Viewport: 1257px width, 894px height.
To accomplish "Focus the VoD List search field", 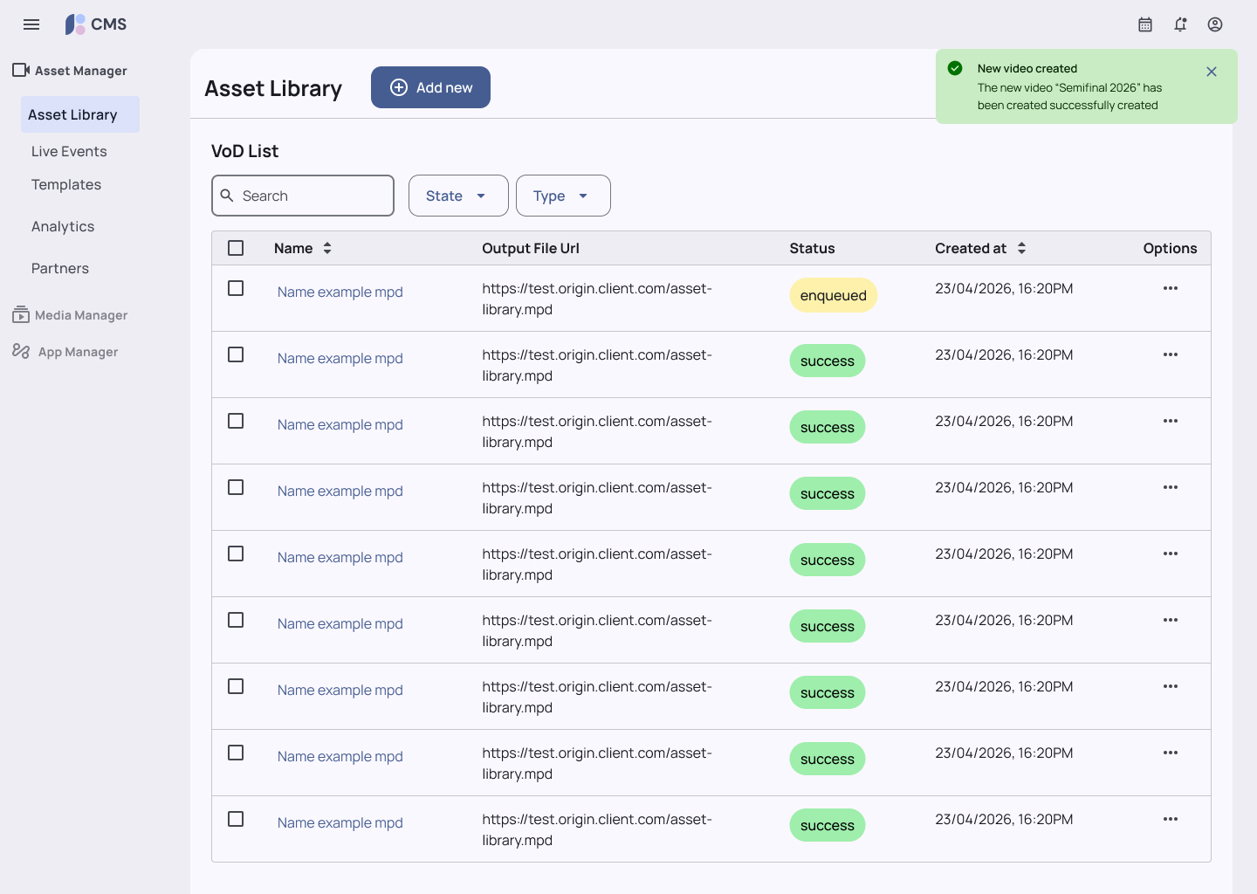I will [x=303, y=196].
